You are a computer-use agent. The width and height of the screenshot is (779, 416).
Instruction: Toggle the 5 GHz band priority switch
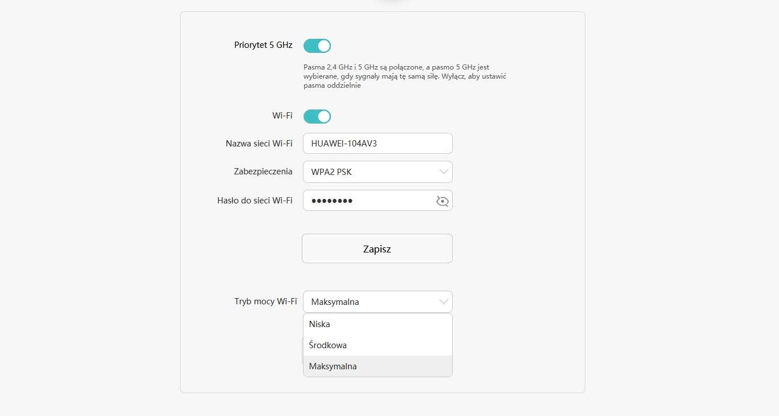317,46
